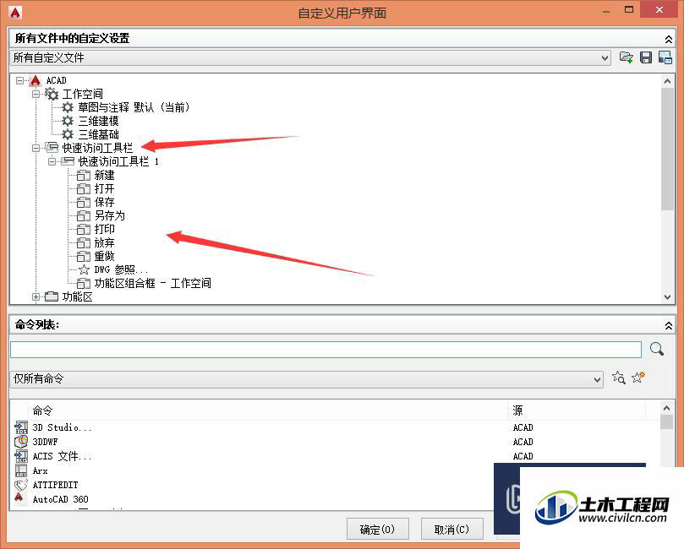Click the customization tree scroll-down arrow
Screen dimensions: 684x549
pyautogui.click(x=667, y=296)
